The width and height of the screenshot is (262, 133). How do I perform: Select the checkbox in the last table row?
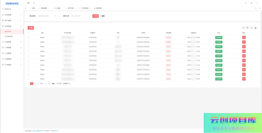coord(29,79)
